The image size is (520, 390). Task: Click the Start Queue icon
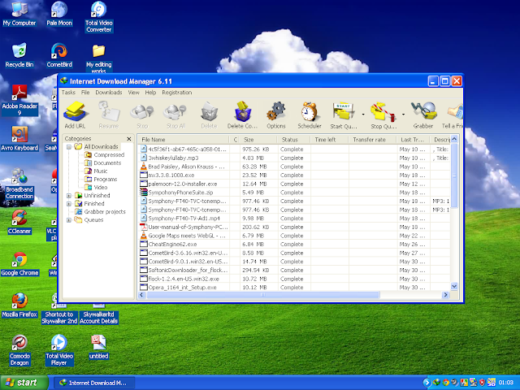[342, 112]
